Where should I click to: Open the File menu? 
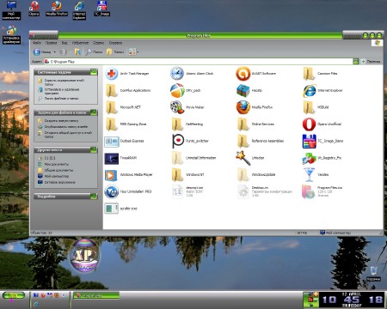(37, 43)
